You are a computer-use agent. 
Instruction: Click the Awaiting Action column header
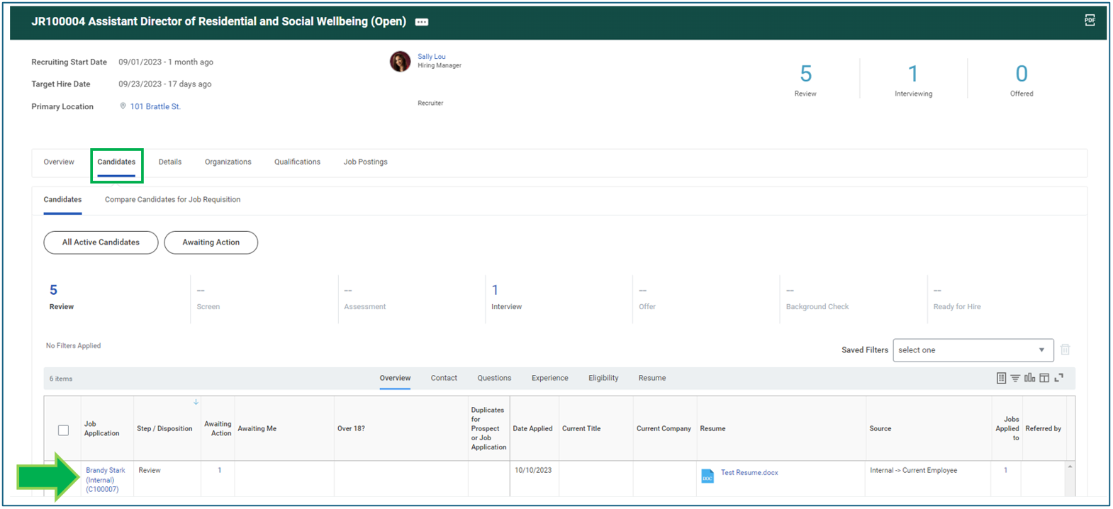[x=218, y=429]
